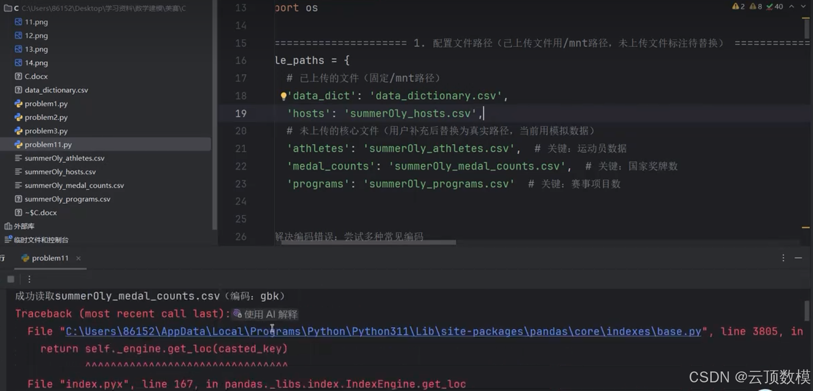This screenshot has height=391, width=813.
Task: Go to next highlighted error arrow
Action: pos(803,6)
